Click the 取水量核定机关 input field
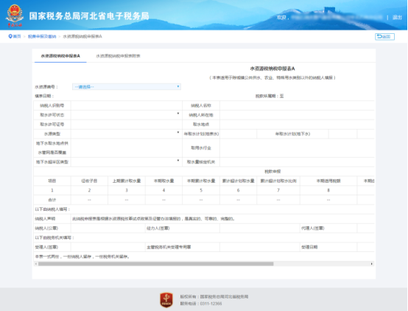The height and width of the screenshot is (311, 408). 297,162
